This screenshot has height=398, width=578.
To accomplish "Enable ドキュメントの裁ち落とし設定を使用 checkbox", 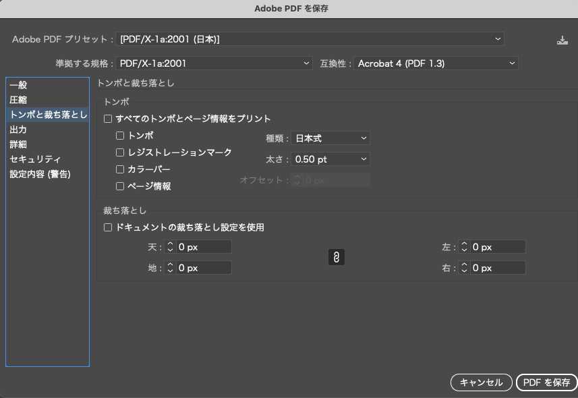I will [108, 228].
